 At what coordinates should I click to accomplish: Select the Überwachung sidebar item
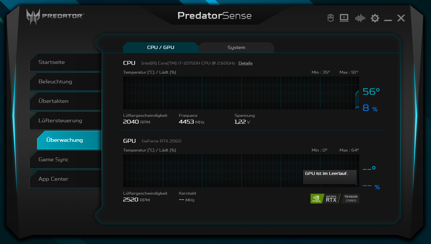(69, 140)
